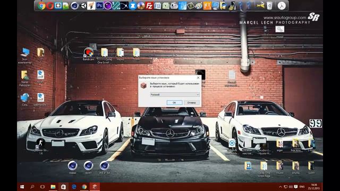Open the taskbar clock and date

click(x=314, y=187)
